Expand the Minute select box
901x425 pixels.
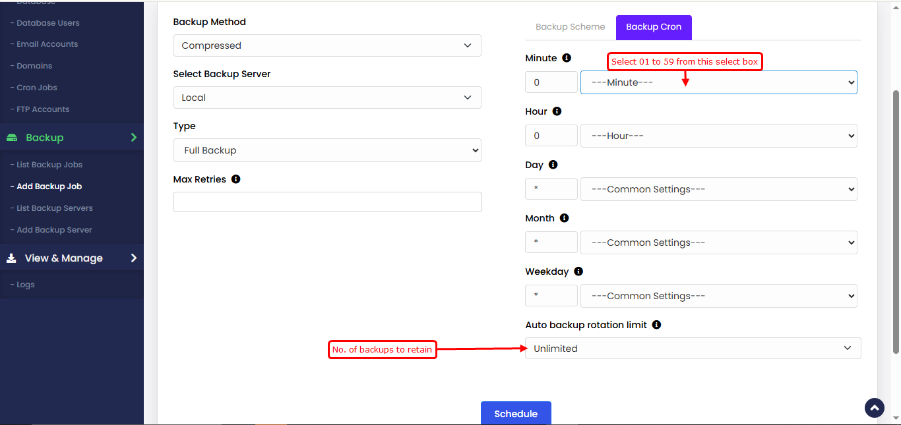pos(718,82)
